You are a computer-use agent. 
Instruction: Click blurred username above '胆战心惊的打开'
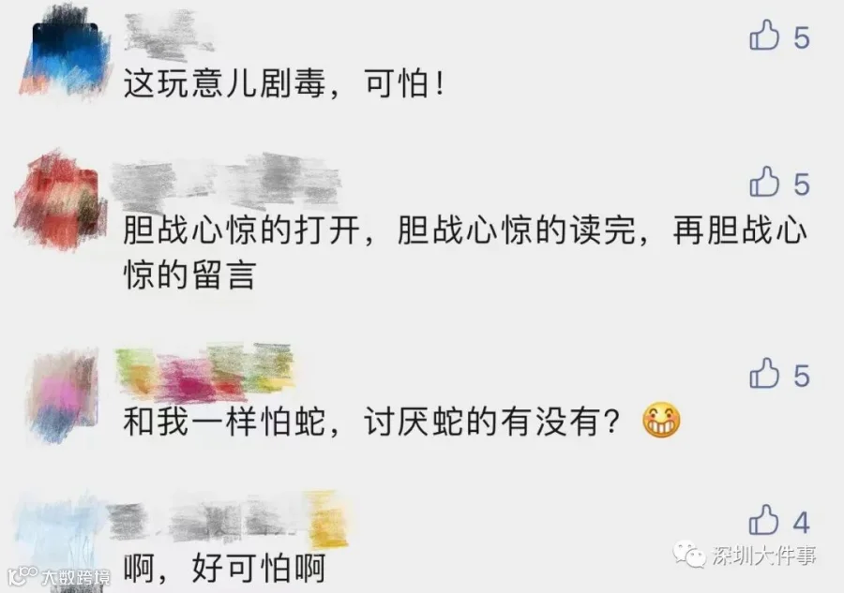click(226, 182)
